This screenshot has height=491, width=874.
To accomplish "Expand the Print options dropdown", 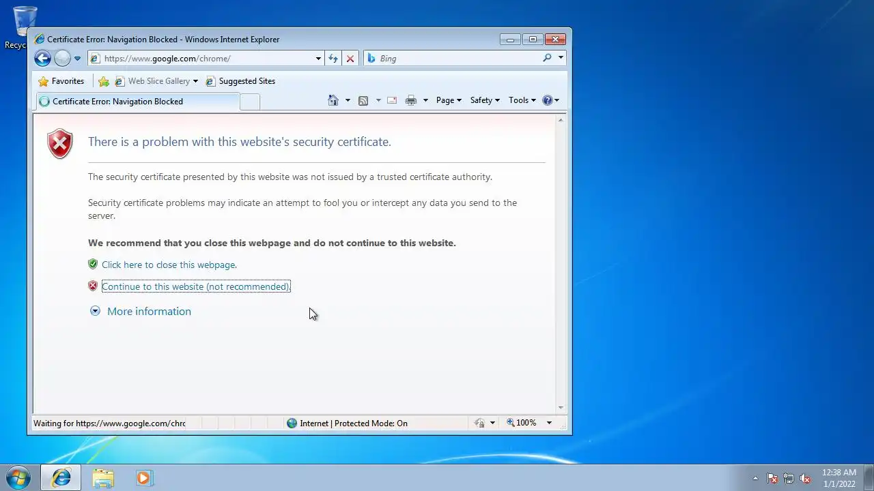I will point(425,100).
